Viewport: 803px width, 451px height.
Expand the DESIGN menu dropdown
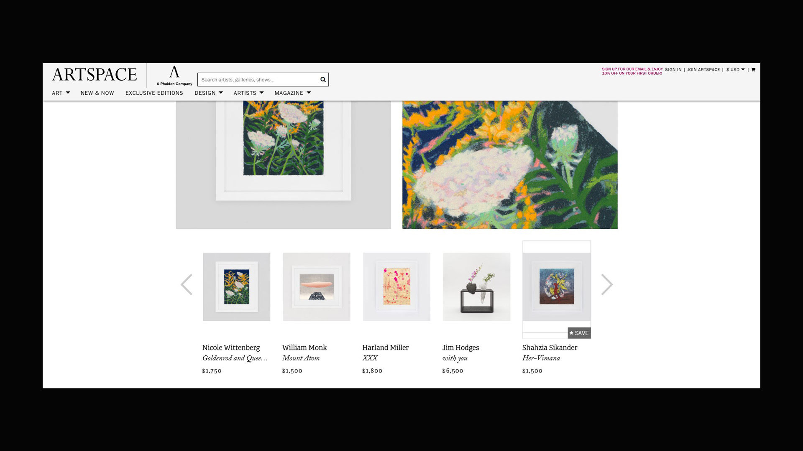pyautogui.click(x=209, y=93)
